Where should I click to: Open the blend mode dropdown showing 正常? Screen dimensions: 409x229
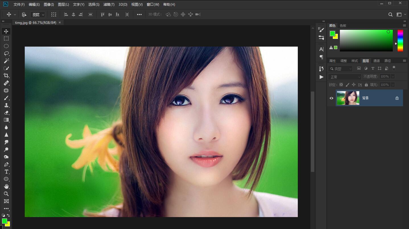point(345,77)
